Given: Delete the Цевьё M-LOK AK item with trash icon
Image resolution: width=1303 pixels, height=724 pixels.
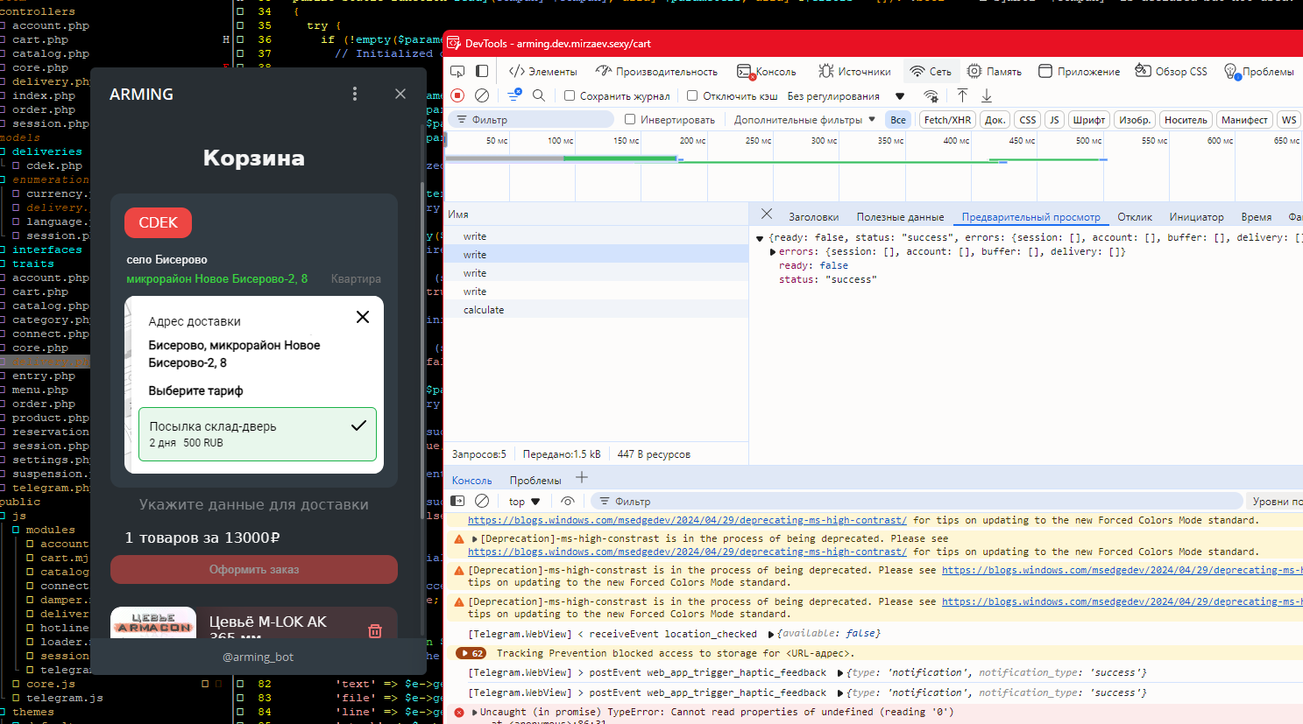Looking at the screenshot, I should 375,630.
